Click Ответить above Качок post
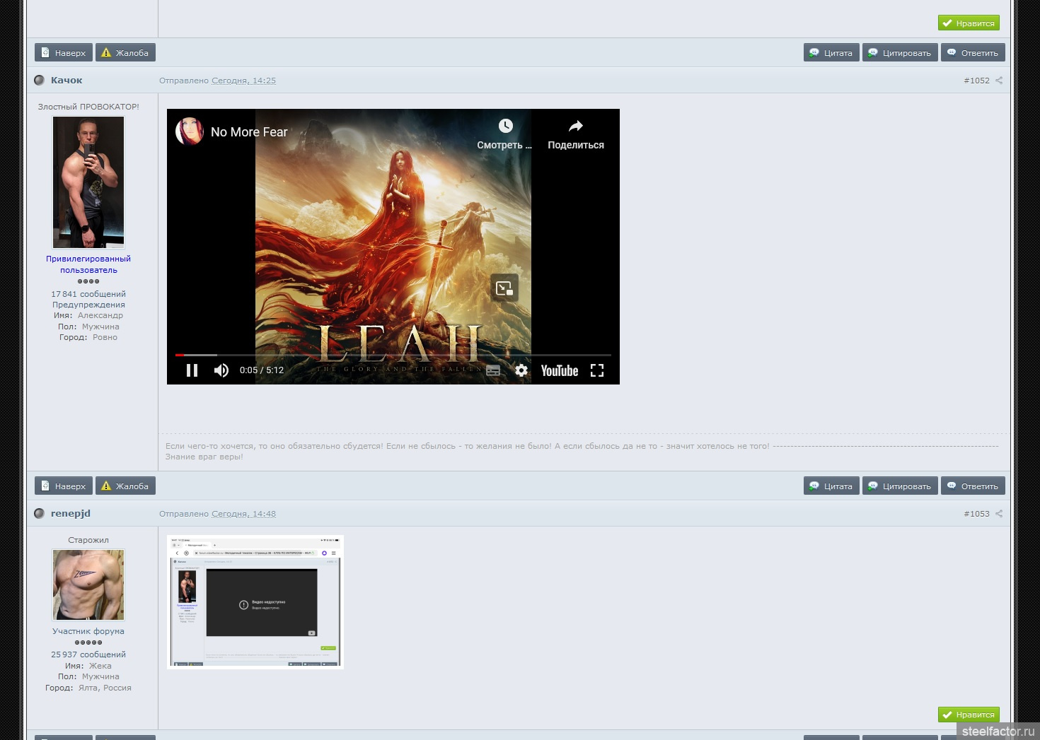Viewport: 1040px width, 740px height. (x=973, y=52)
